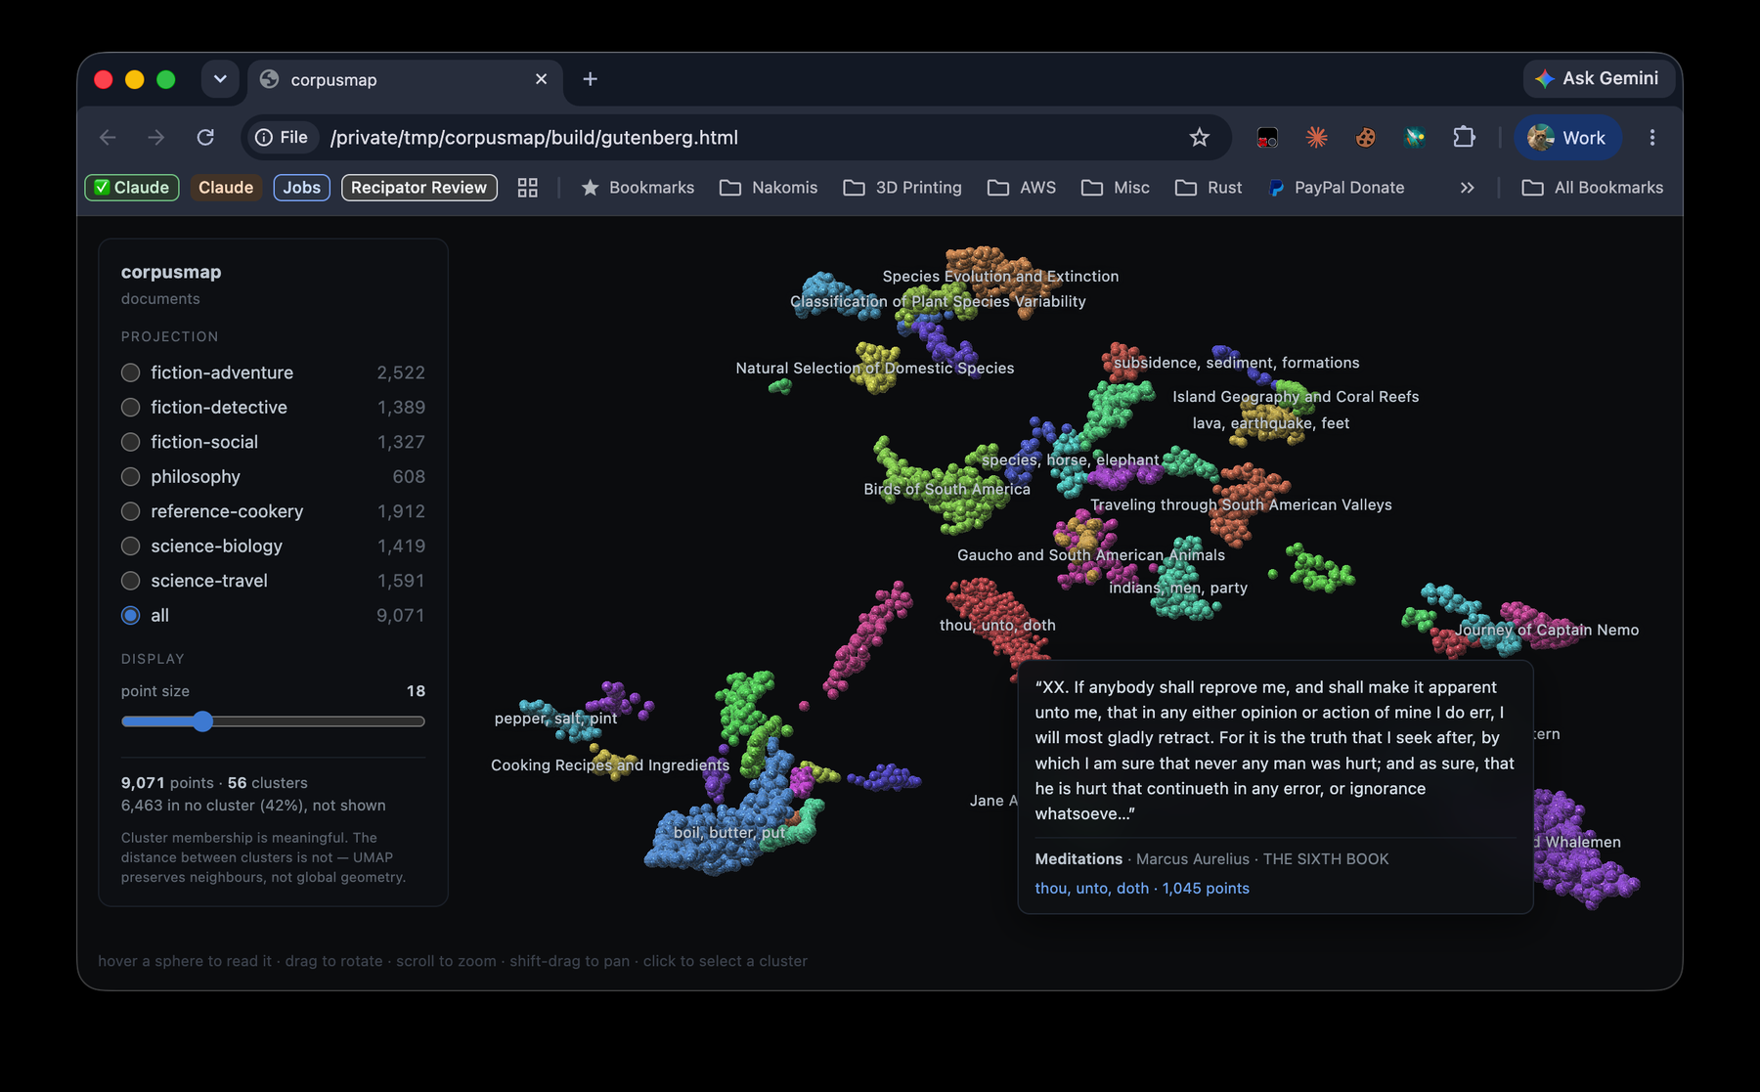Viewport: 1760px width, 1092px height.
Task: Click the address bar URL field
Action: (x=736, y=138)
